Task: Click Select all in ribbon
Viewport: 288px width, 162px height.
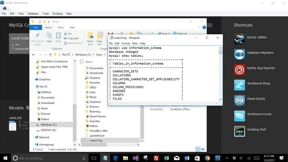Action: point(180,33)
